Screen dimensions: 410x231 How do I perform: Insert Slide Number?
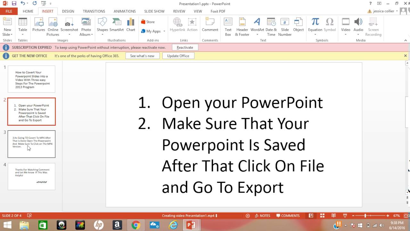click(285, 27)
